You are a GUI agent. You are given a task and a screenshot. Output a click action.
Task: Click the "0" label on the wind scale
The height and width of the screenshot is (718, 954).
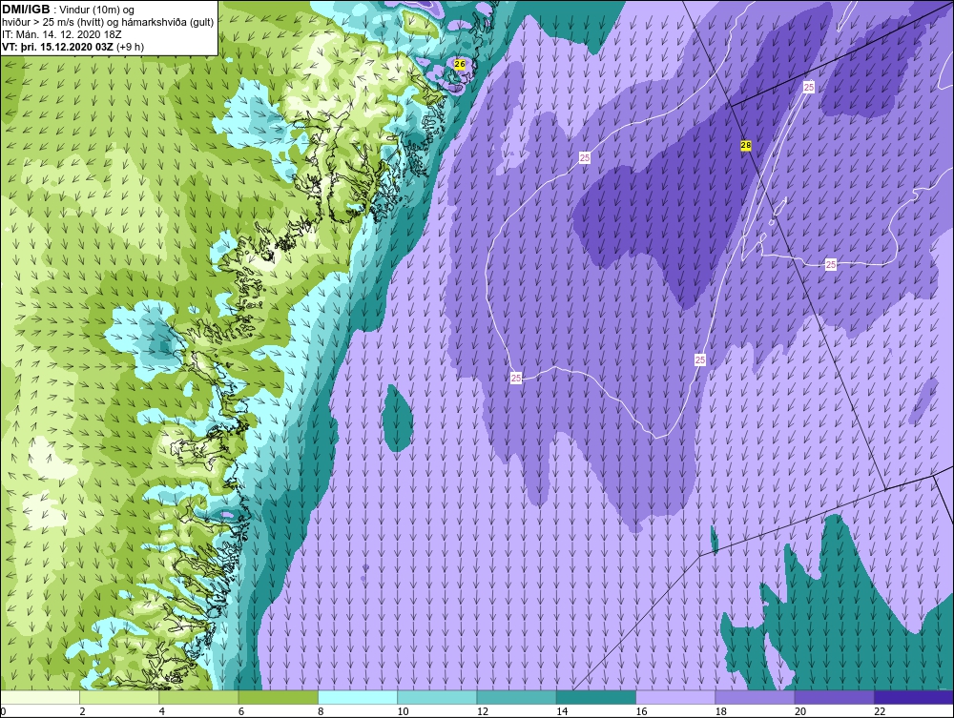pos(3,711)
